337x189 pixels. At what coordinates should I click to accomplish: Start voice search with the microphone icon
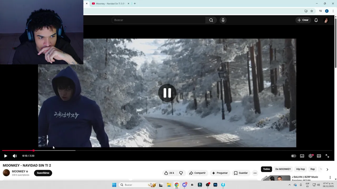[223, 20]
